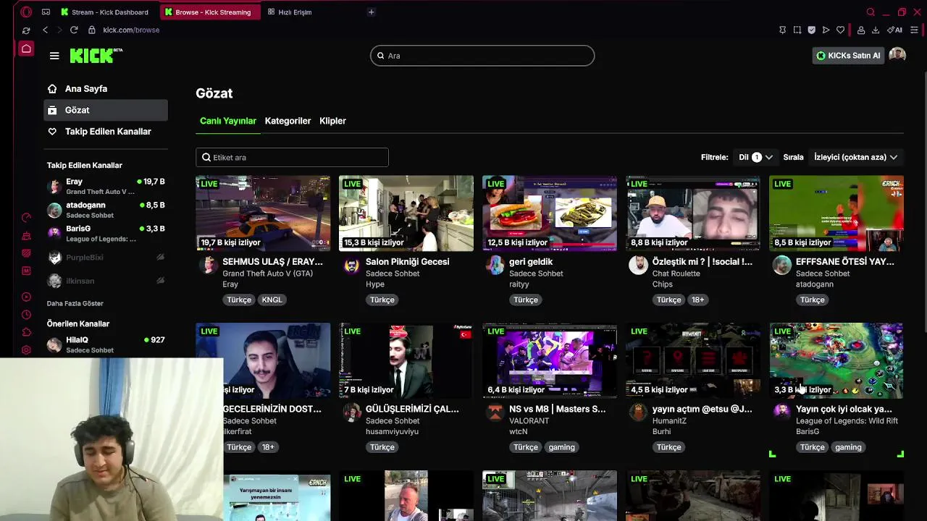Switch to the Stream - Kick Dashboard tab
Screen dimensions: 927x521
click(x=105, y=12)
